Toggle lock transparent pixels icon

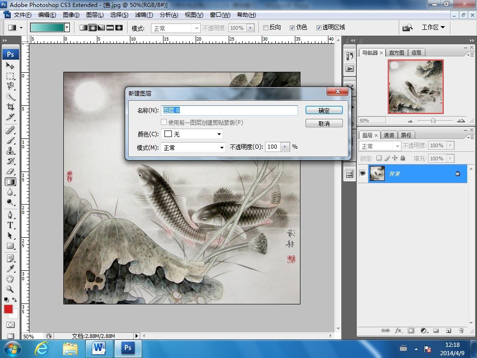coord(379,158)
